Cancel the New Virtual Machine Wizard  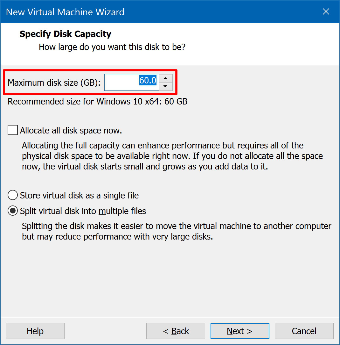304,331
